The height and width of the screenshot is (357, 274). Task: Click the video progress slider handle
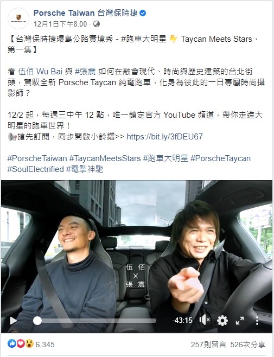point(37,321)
